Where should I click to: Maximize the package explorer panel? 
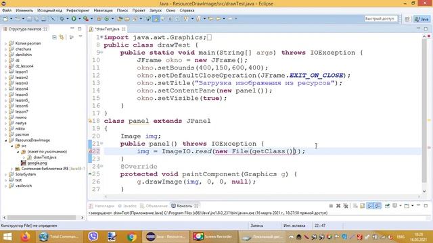[80, 28]
